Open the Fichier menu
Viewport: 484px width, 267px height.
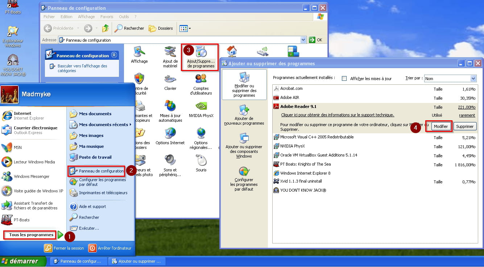coord(49,17)
